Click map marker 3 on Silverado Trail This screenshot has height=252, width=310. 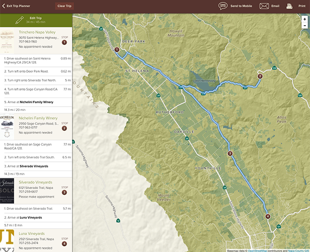coord(230,153)
